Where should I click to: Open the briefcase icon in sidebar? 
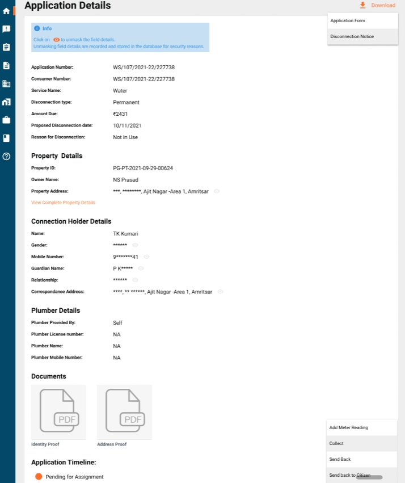pos(6,120)
